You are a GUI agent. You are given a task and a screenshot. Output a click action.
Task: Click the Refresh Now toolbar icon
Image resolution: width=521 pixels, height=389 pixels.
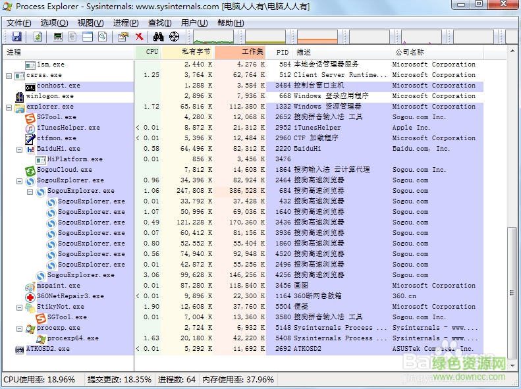coord(38,37)
